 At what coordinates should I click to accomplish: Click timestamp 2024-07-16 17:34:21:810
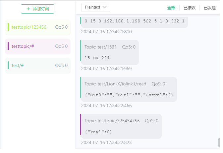[x=106, y=32]
